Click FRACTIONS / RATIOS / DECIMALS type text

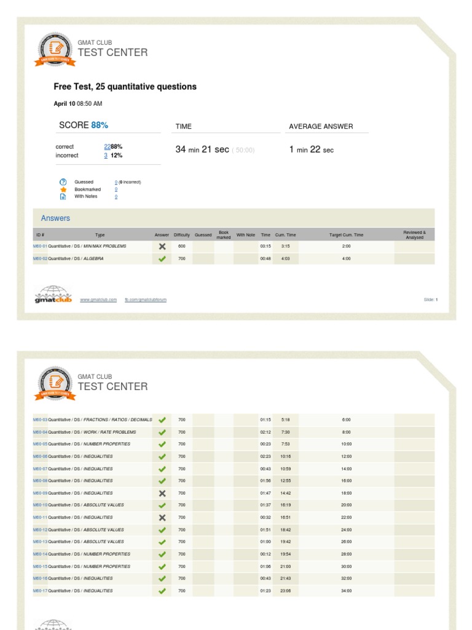click(117, 420)
